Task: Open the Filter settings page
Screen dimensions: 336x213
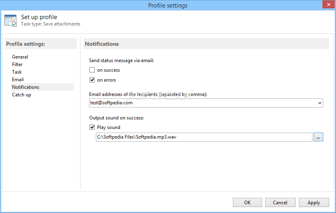Action: [x=17, y=64]
